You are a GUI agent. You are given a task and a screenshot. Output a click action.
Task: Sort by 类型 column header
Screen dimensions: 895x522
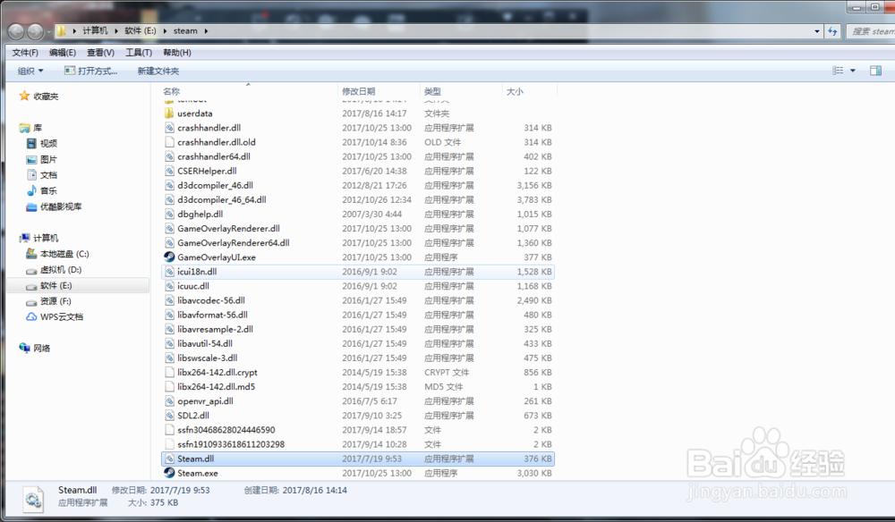pos(432,91)
